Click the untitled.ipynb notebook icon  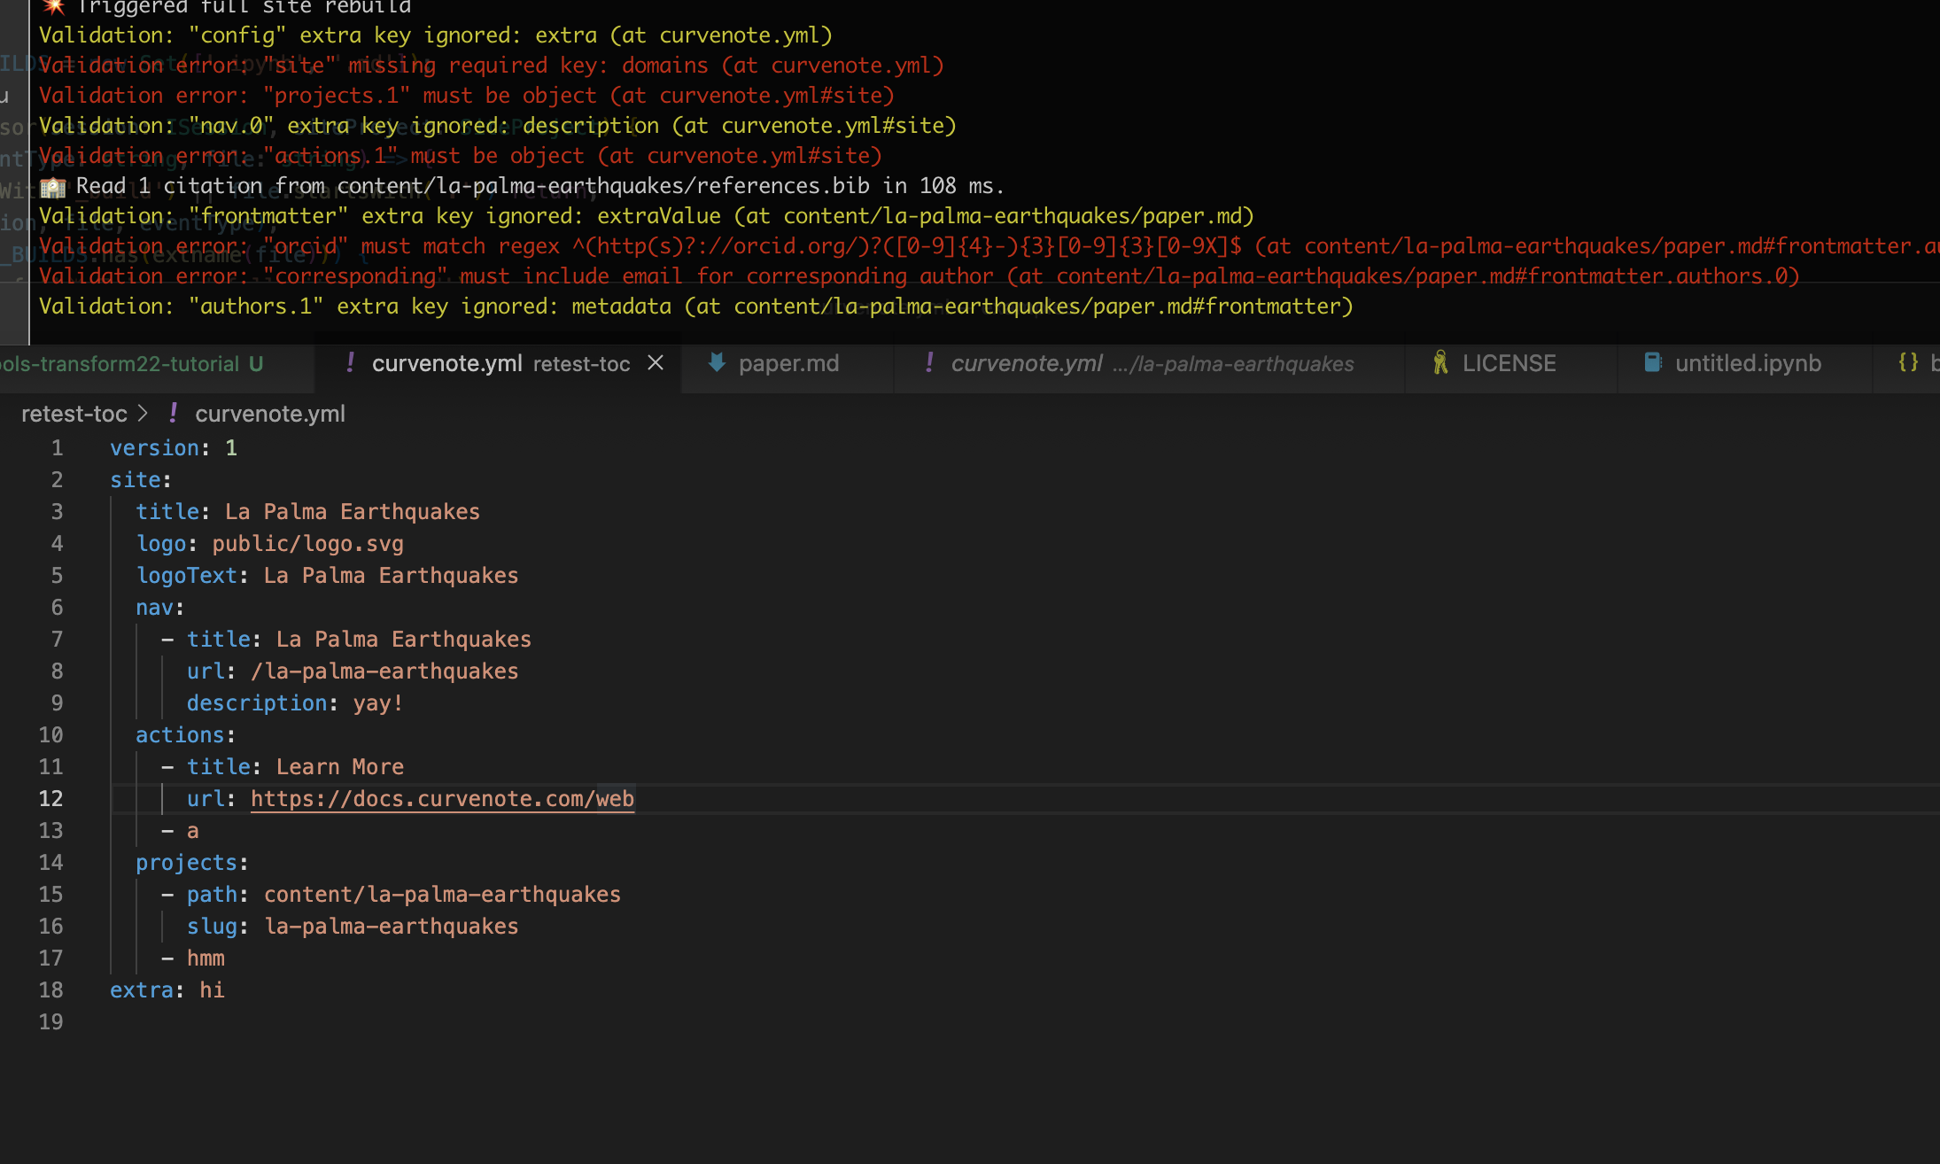[x=1652, y=362]
